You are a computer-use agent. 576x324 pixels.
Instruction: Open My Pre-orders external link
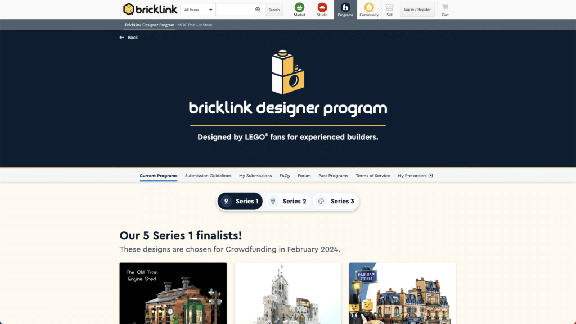(415, 175)
